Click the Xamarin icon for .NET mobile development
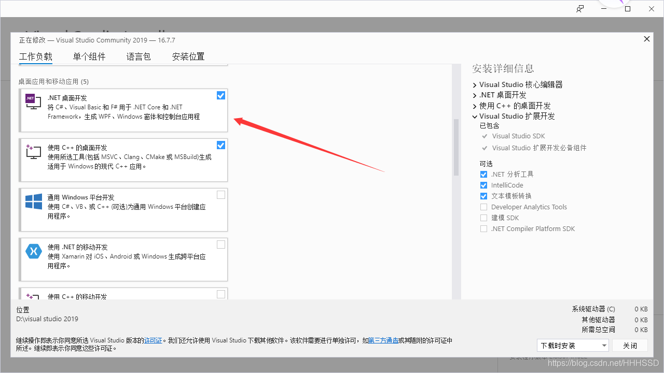The width and height of the screenshot is (664, 373). (33, 252)
